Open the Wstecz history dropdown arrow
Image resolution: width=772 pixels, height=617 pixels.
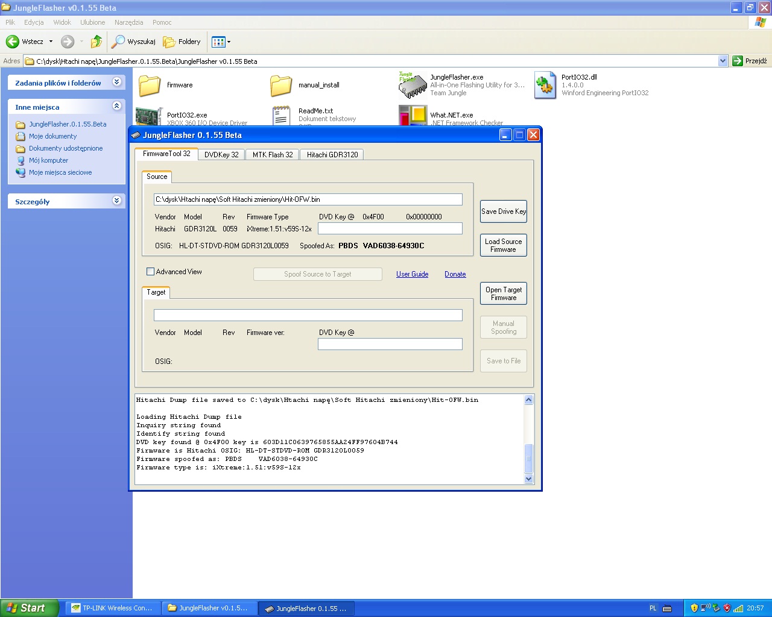tap(51, 42)
